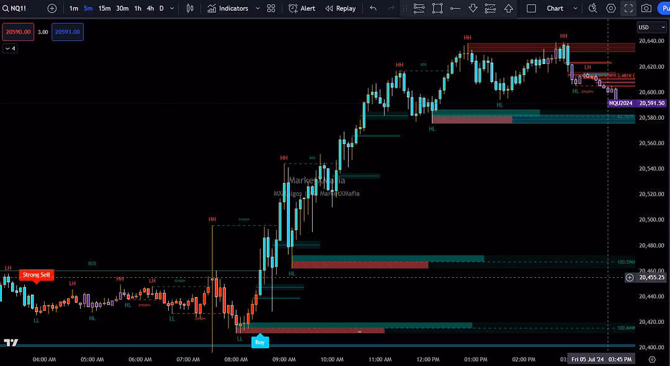670x366 pixels.
Task: Open the Indicators menu
Action: click(x=228, y=9)
